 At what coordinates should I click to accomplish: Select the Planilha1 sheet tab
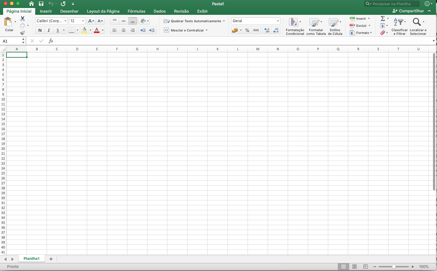tap(31, 259)
